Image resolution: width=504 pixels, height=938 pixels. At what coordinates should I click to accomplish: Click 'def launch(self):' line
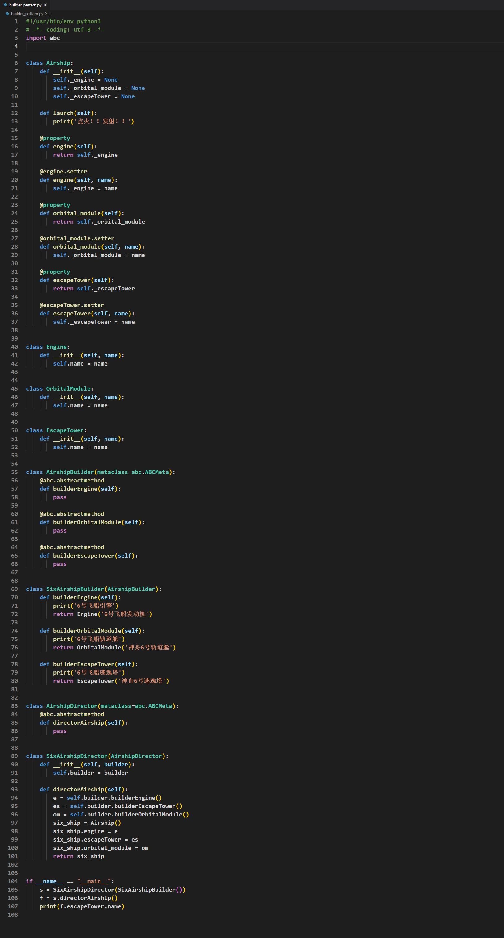(x=68, y=113)
